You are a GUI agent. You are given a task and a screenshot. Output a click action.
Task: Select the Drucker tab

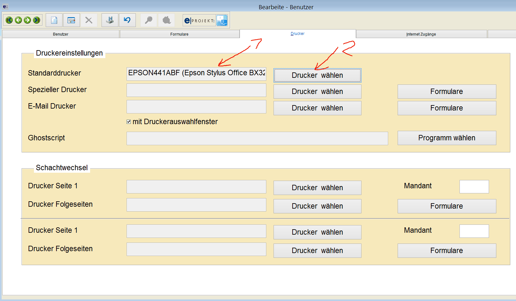pos(298,34)
